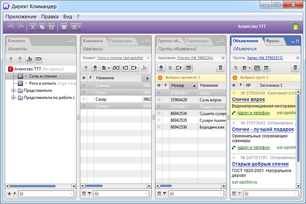306x204 pixels.
Task: Switch to the Фразы tab
Action: pyautogui.click(x=272, y=41)
